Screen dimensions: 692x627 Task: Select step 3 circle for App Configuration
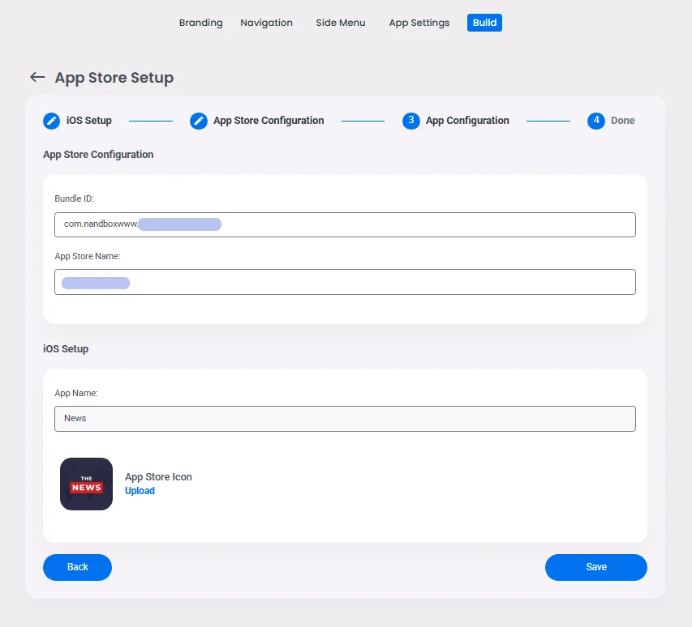pyautogui.click(x=410, y=121)
